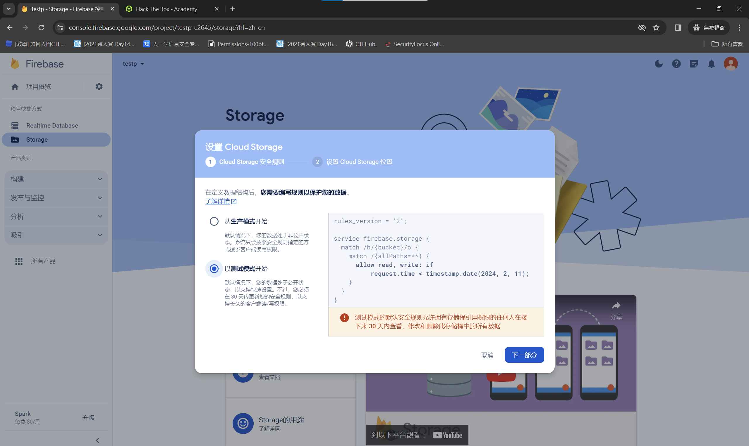Select start in production mode radio
The width and height of the screenshot is (749, 446).
[214, 221]
